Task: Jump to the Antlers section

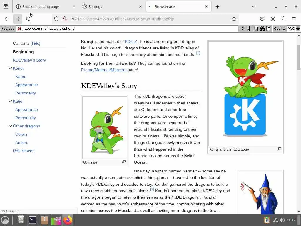Action: [x=22, y=142]
